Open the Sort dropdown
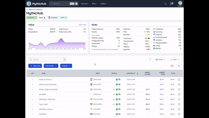Screen dimensions: 209x118 point(175,60)
